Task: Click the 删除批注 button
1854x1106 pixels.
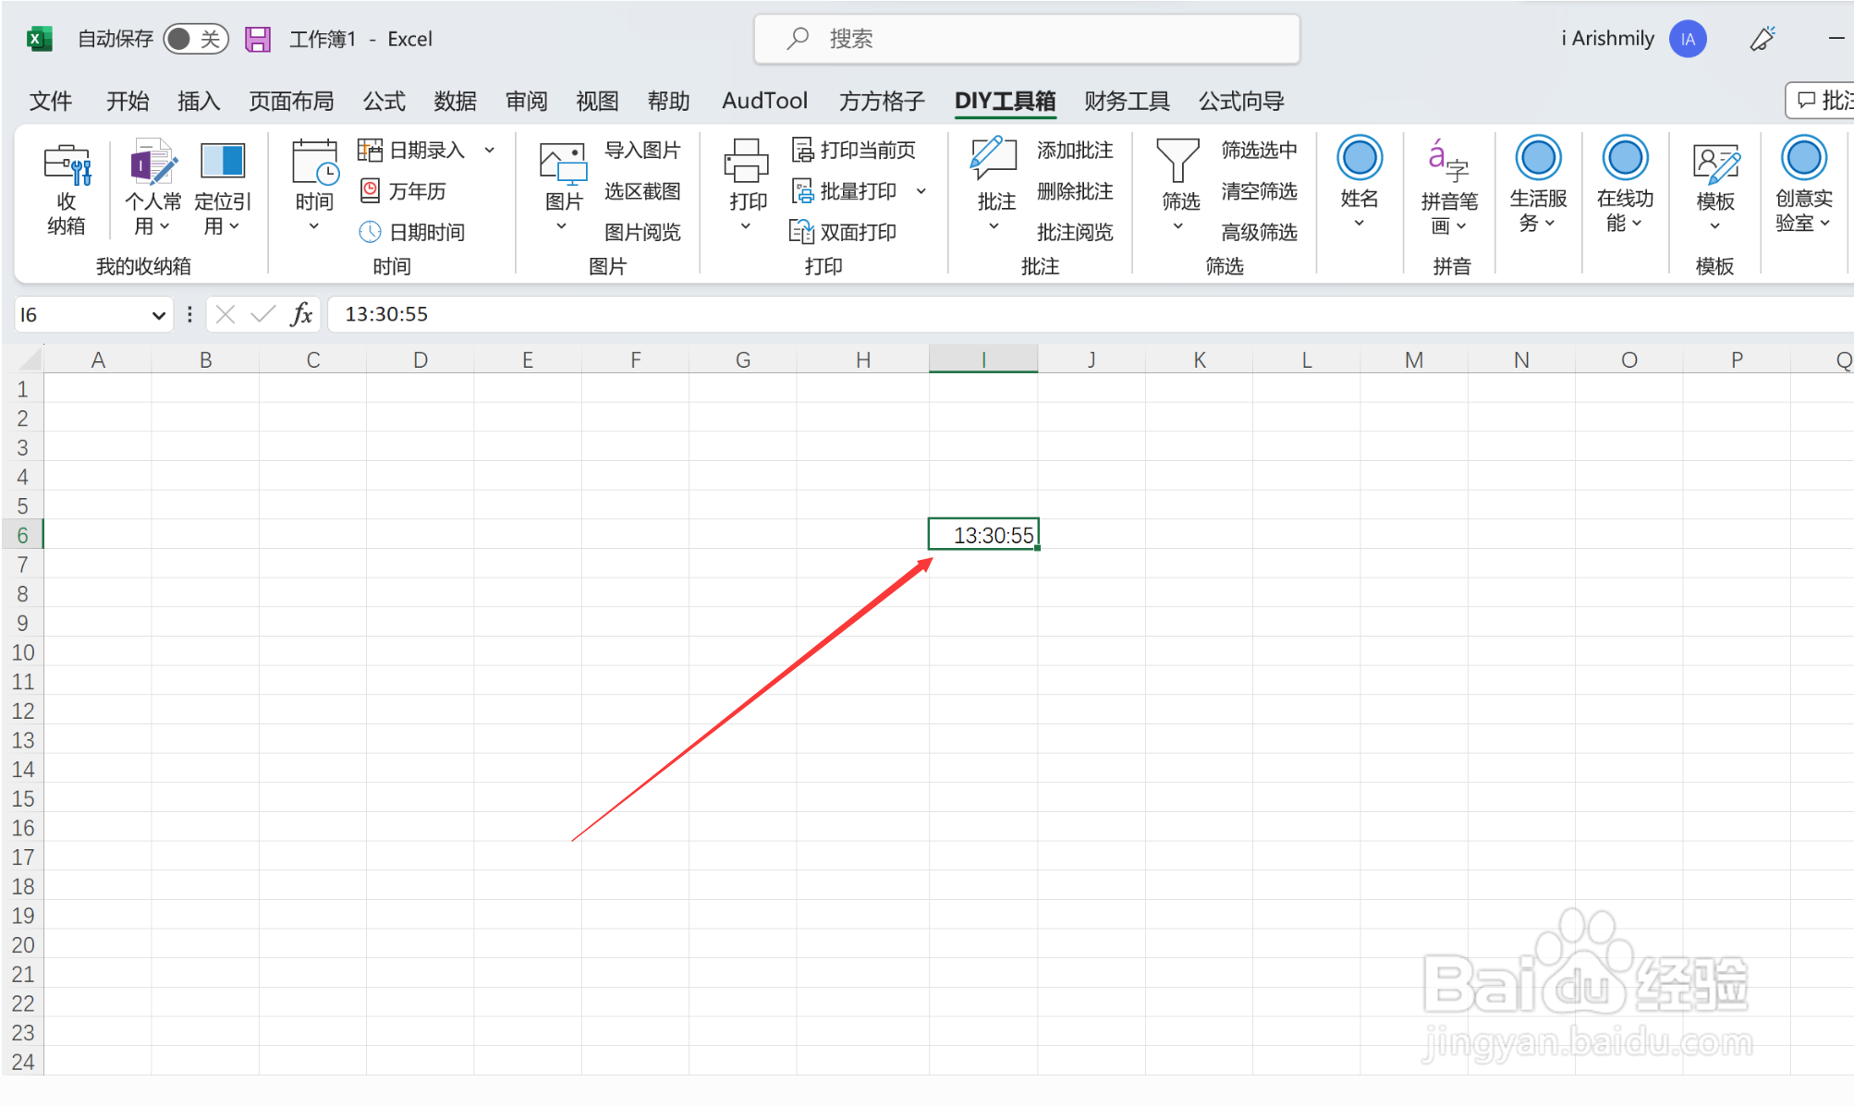Action: click(x=1074, y=191)
